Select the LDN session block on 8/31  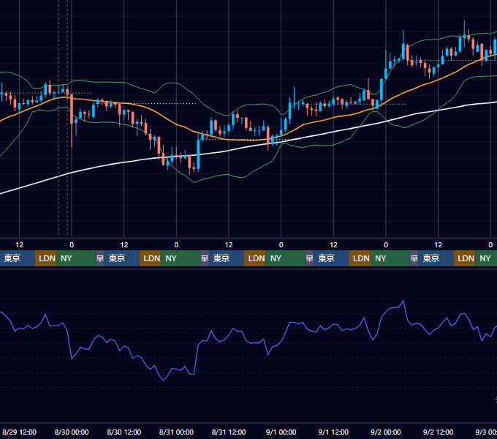[255, 258]
